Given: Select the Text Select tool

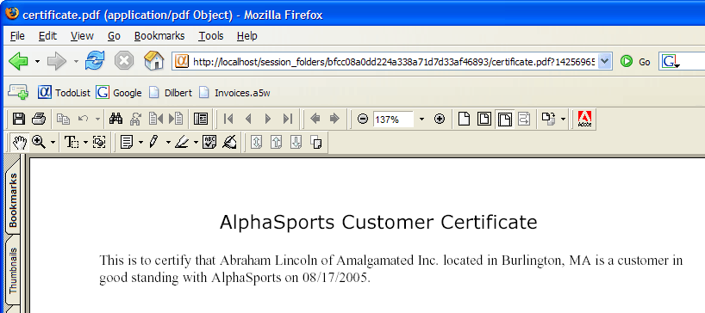Looking at the screenshot, I should pos(72,143).
